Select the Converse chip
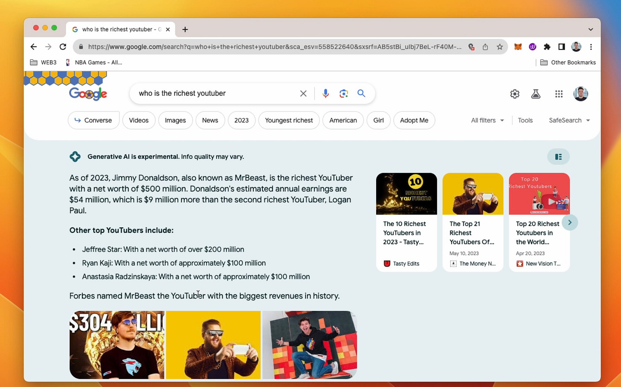The height and width of the screenshot is (387, 621). 93,120
